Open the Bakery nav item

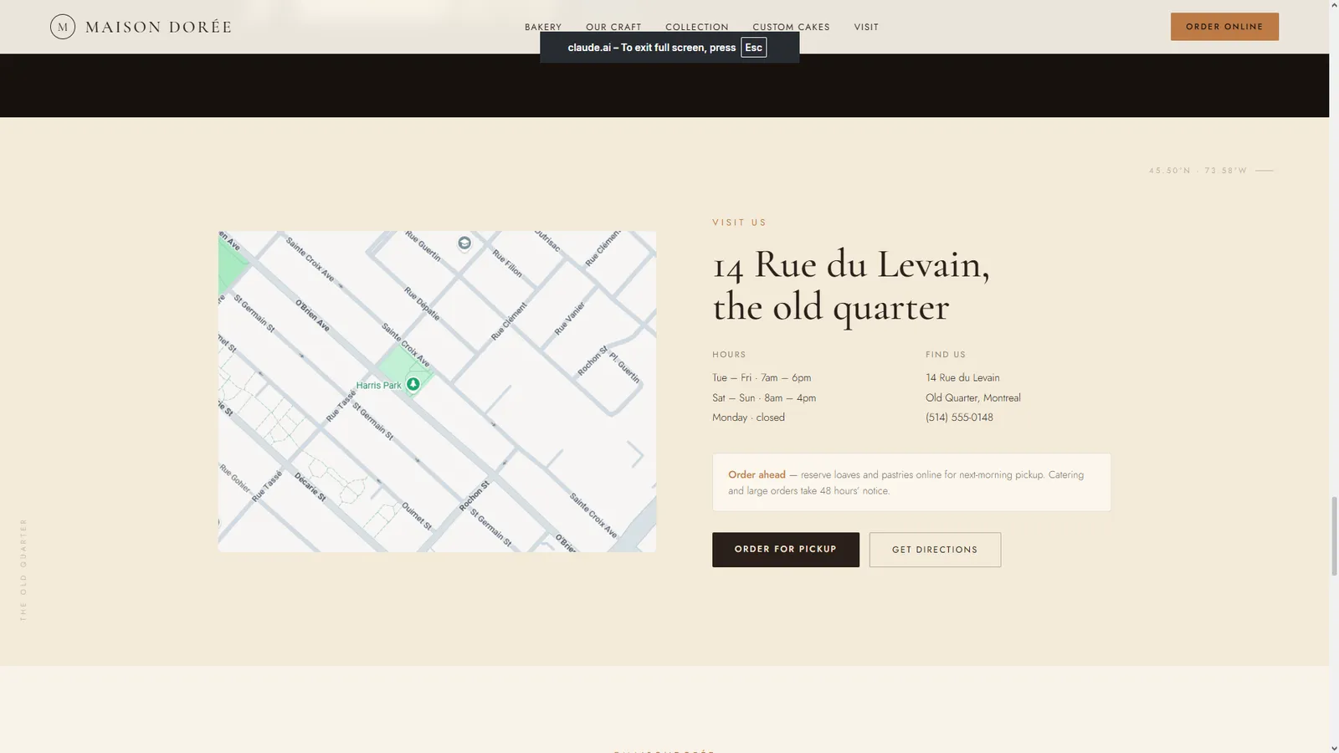(543, 27)
